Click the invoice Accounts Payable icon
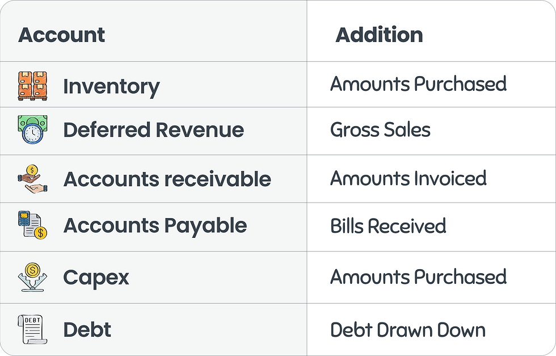Viewport: 556px width, 356px height. coord(32,225)
